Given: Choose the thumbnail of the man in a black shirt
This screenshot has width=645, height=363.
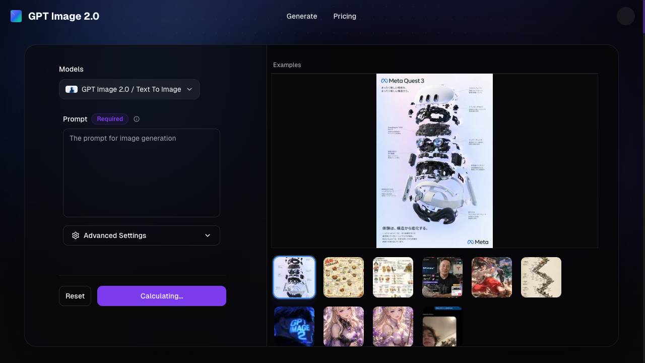Looking at the screenshot, I should pos(442,277).
